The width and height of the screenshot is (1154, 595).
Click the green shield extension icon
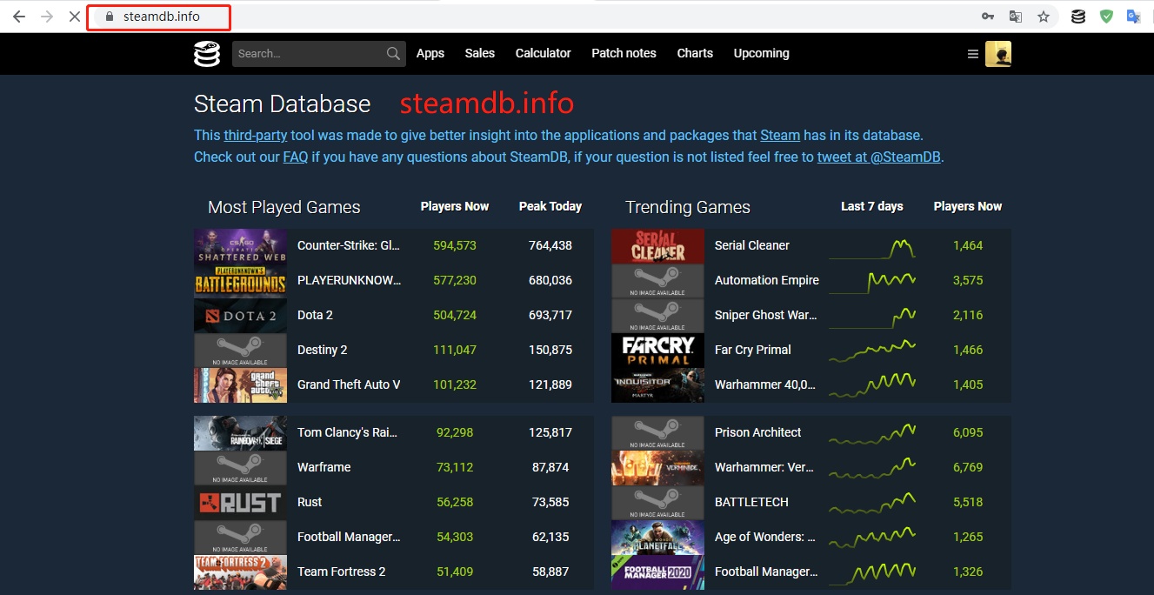(1106, 17)
